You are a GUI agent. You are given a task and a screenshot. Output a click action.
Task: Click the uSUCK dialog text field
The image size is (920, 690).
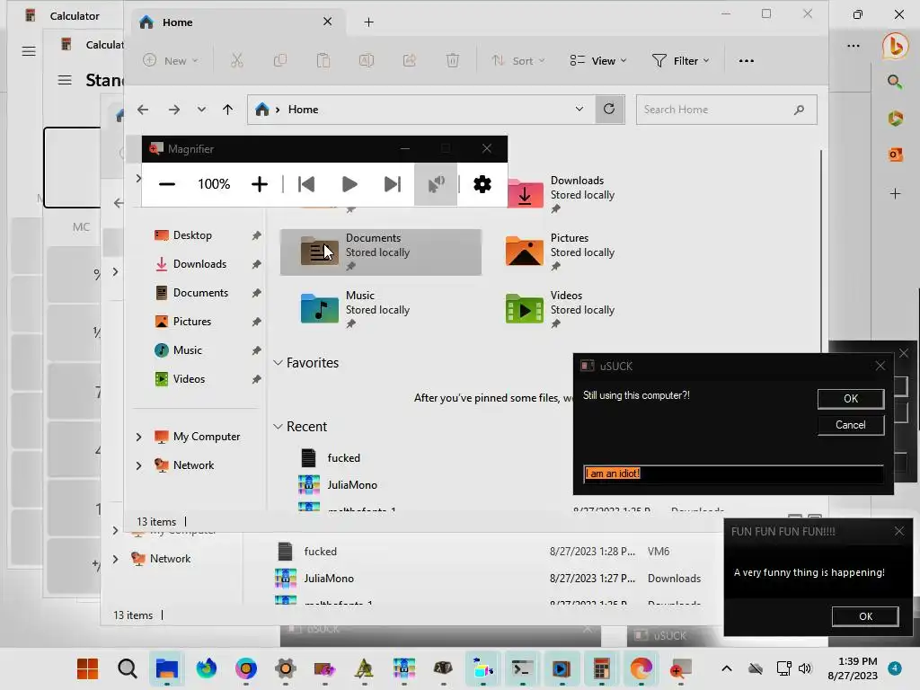tap(733, 473)
